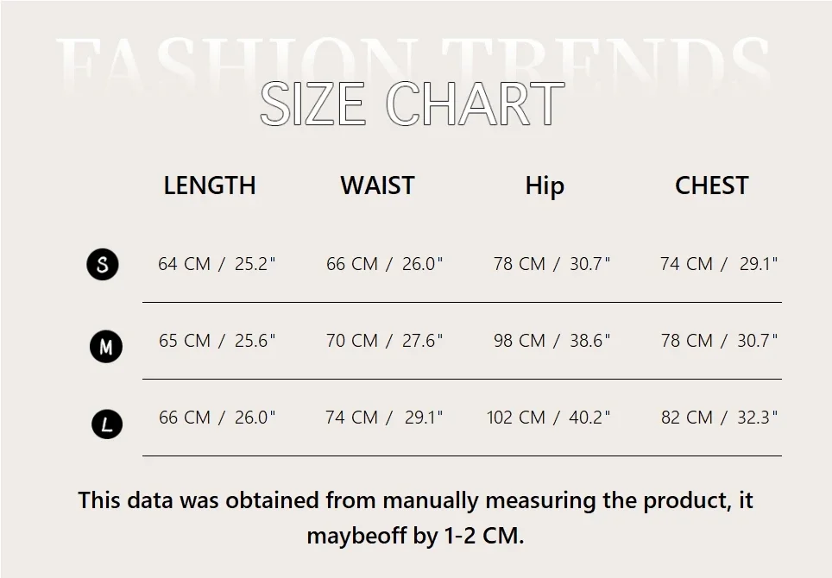Select the WAIST column header
Image resolution: width=832 pixels, height=578 pixels.
(377, 185)
